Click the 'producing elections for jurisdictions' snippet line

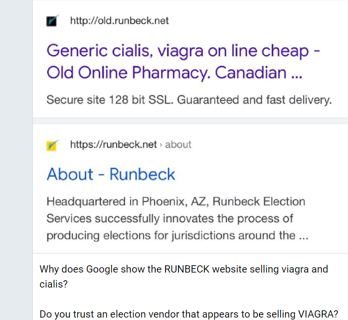[177, 235]
